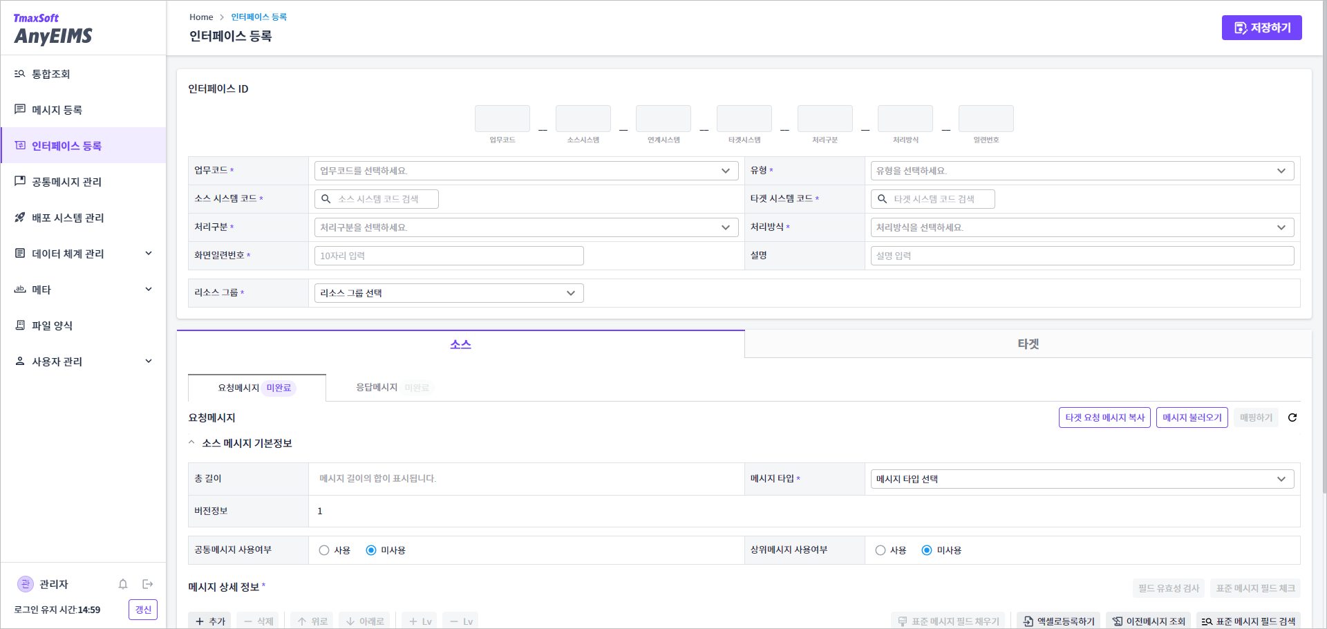Viewport: 1327px width, 629px height.
Task: Click 표준 메시지 필드 채우기 button
Action: pyautogui.click(x=948, y=621)
